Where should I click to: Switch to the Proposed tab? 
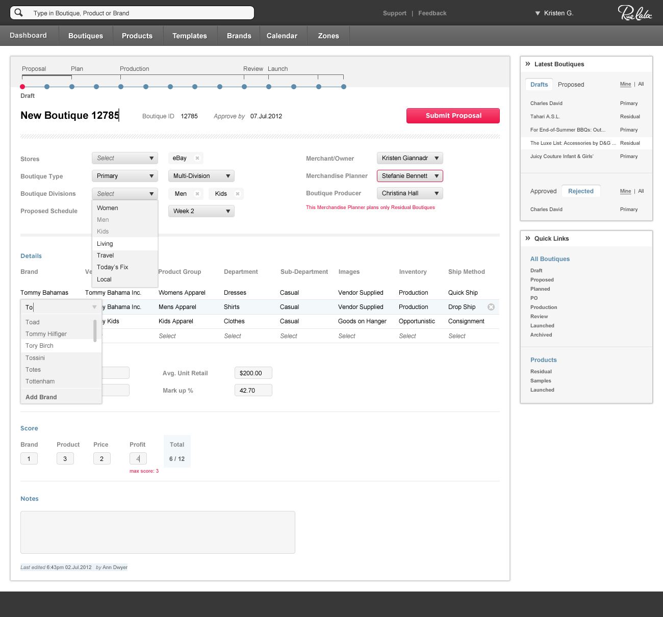(571, 85)
